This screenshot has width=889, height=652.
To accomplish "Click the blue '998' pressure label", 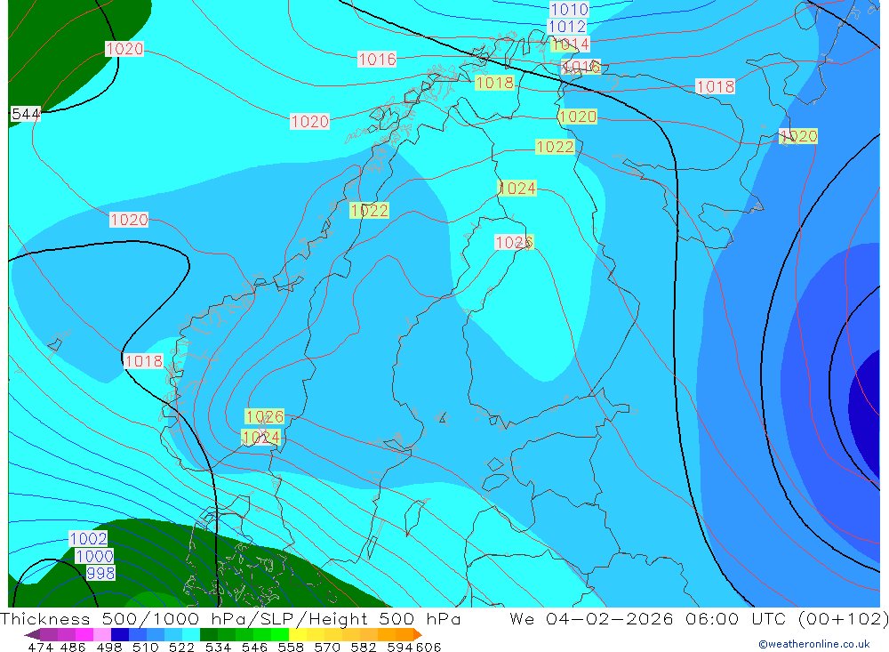I will (100, 573).
